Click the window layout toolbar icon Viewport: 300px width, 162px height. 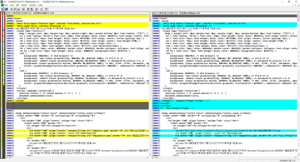tap(36, 9)
